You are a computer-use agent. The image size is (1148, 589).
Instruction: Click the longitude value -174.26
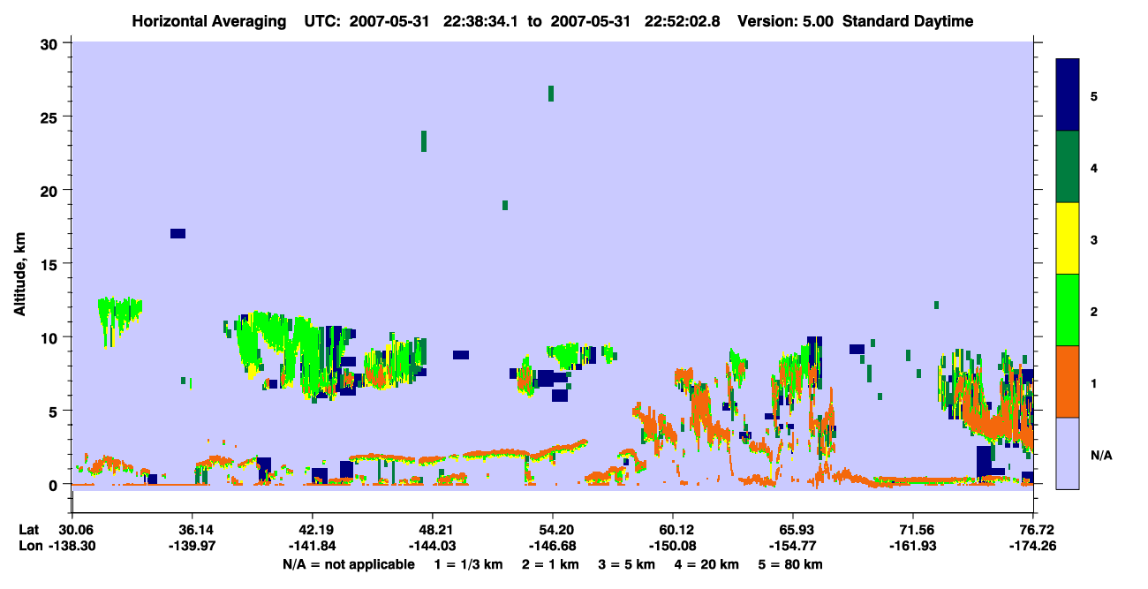tap(1033, 546)
